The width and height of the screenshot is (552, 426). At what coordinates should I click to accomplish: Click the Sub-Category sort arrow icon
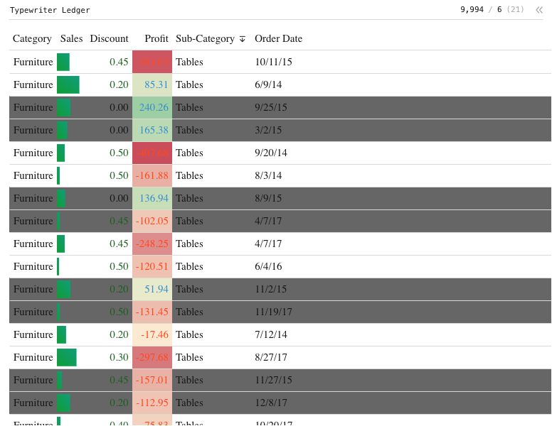[242, 38]
